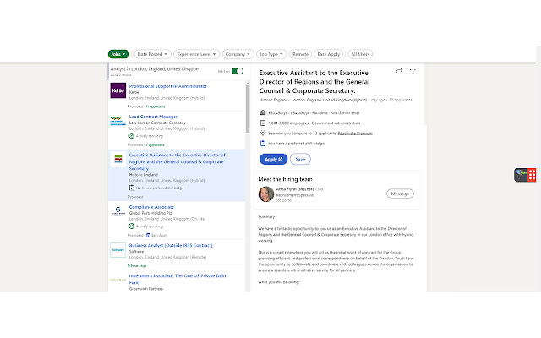Toggle the job alert switch
The height and width of the screenshot is (338, 541).
click(238, 71)
